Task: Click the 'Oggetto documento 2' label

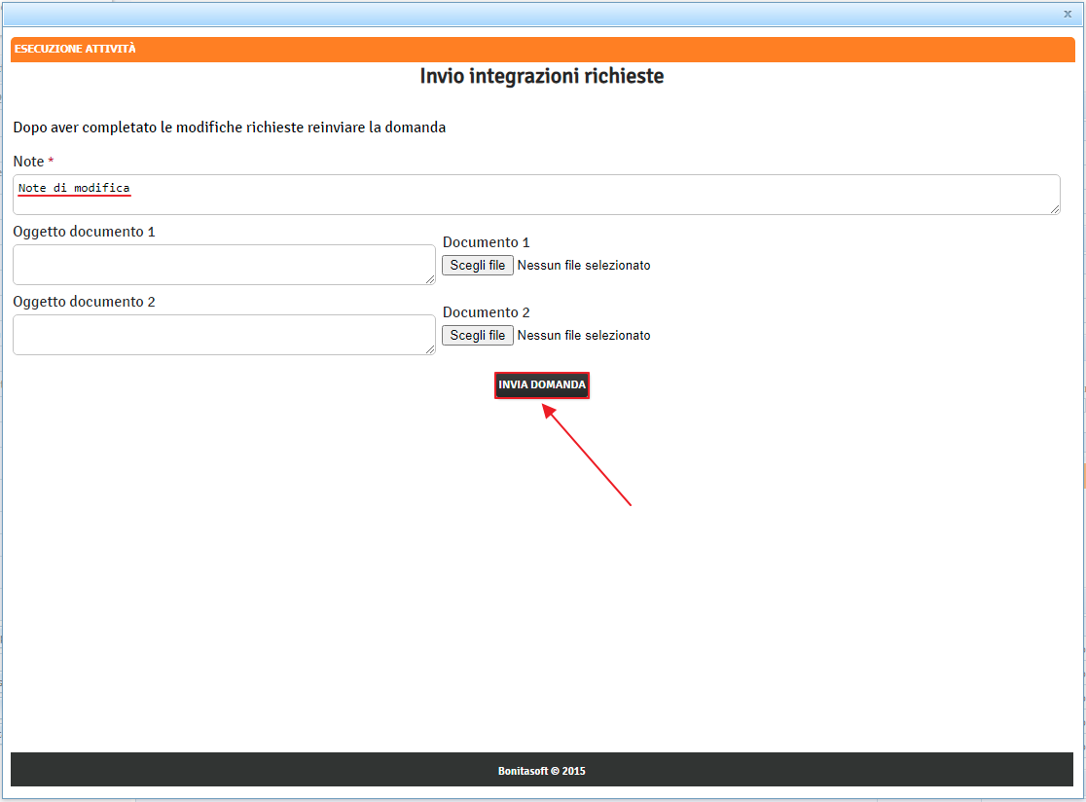Action: coord(84,302)
